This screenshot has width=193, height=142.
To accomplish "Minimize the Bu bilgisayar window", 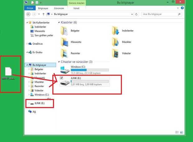I will click(x=168, y=2).
